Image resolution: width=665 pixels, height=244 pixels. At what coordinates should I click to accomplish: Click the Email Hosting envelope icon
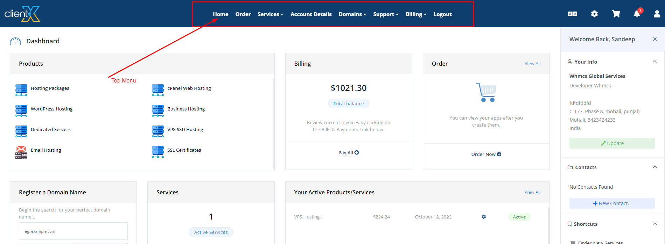21,152
